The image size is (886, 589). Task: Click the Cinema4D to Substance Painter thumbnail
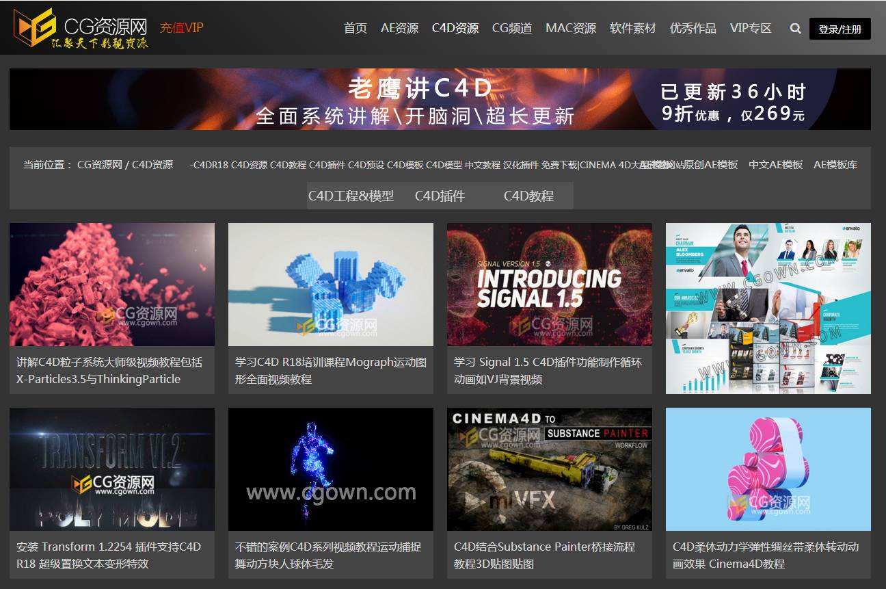[549, 469]
